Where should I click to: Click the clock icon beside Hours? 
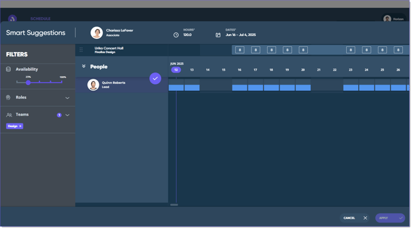click(x=176, y=35)
